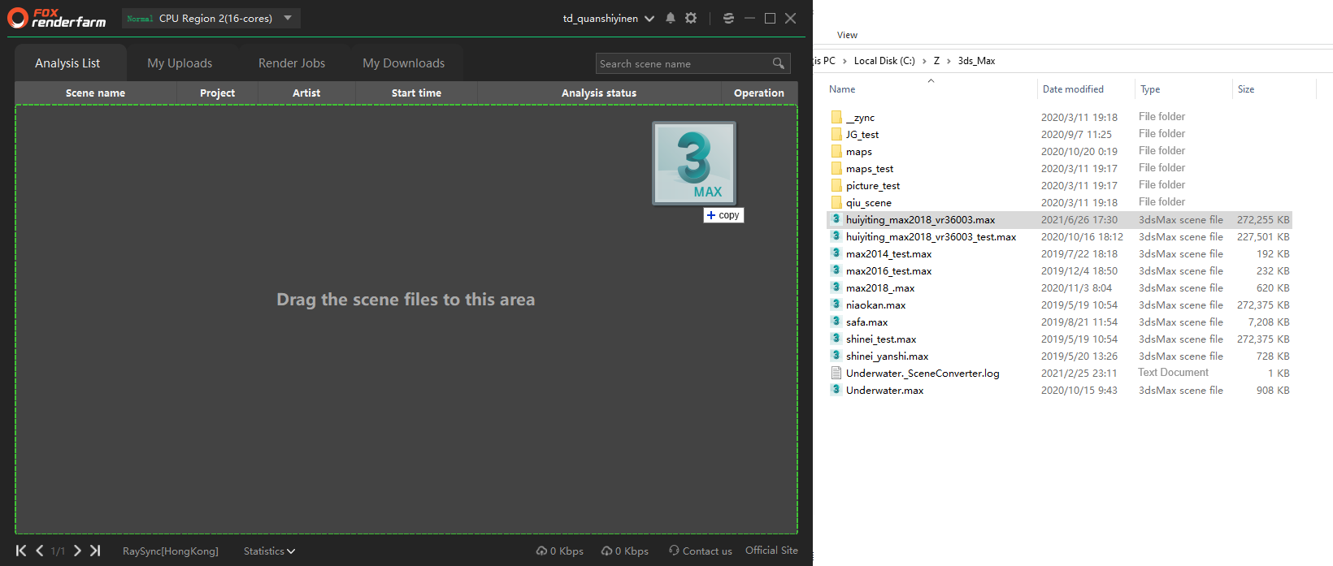1333x566 pixels.
Task: Click the Fox Renderfarm logo
Action: point(56,18)
